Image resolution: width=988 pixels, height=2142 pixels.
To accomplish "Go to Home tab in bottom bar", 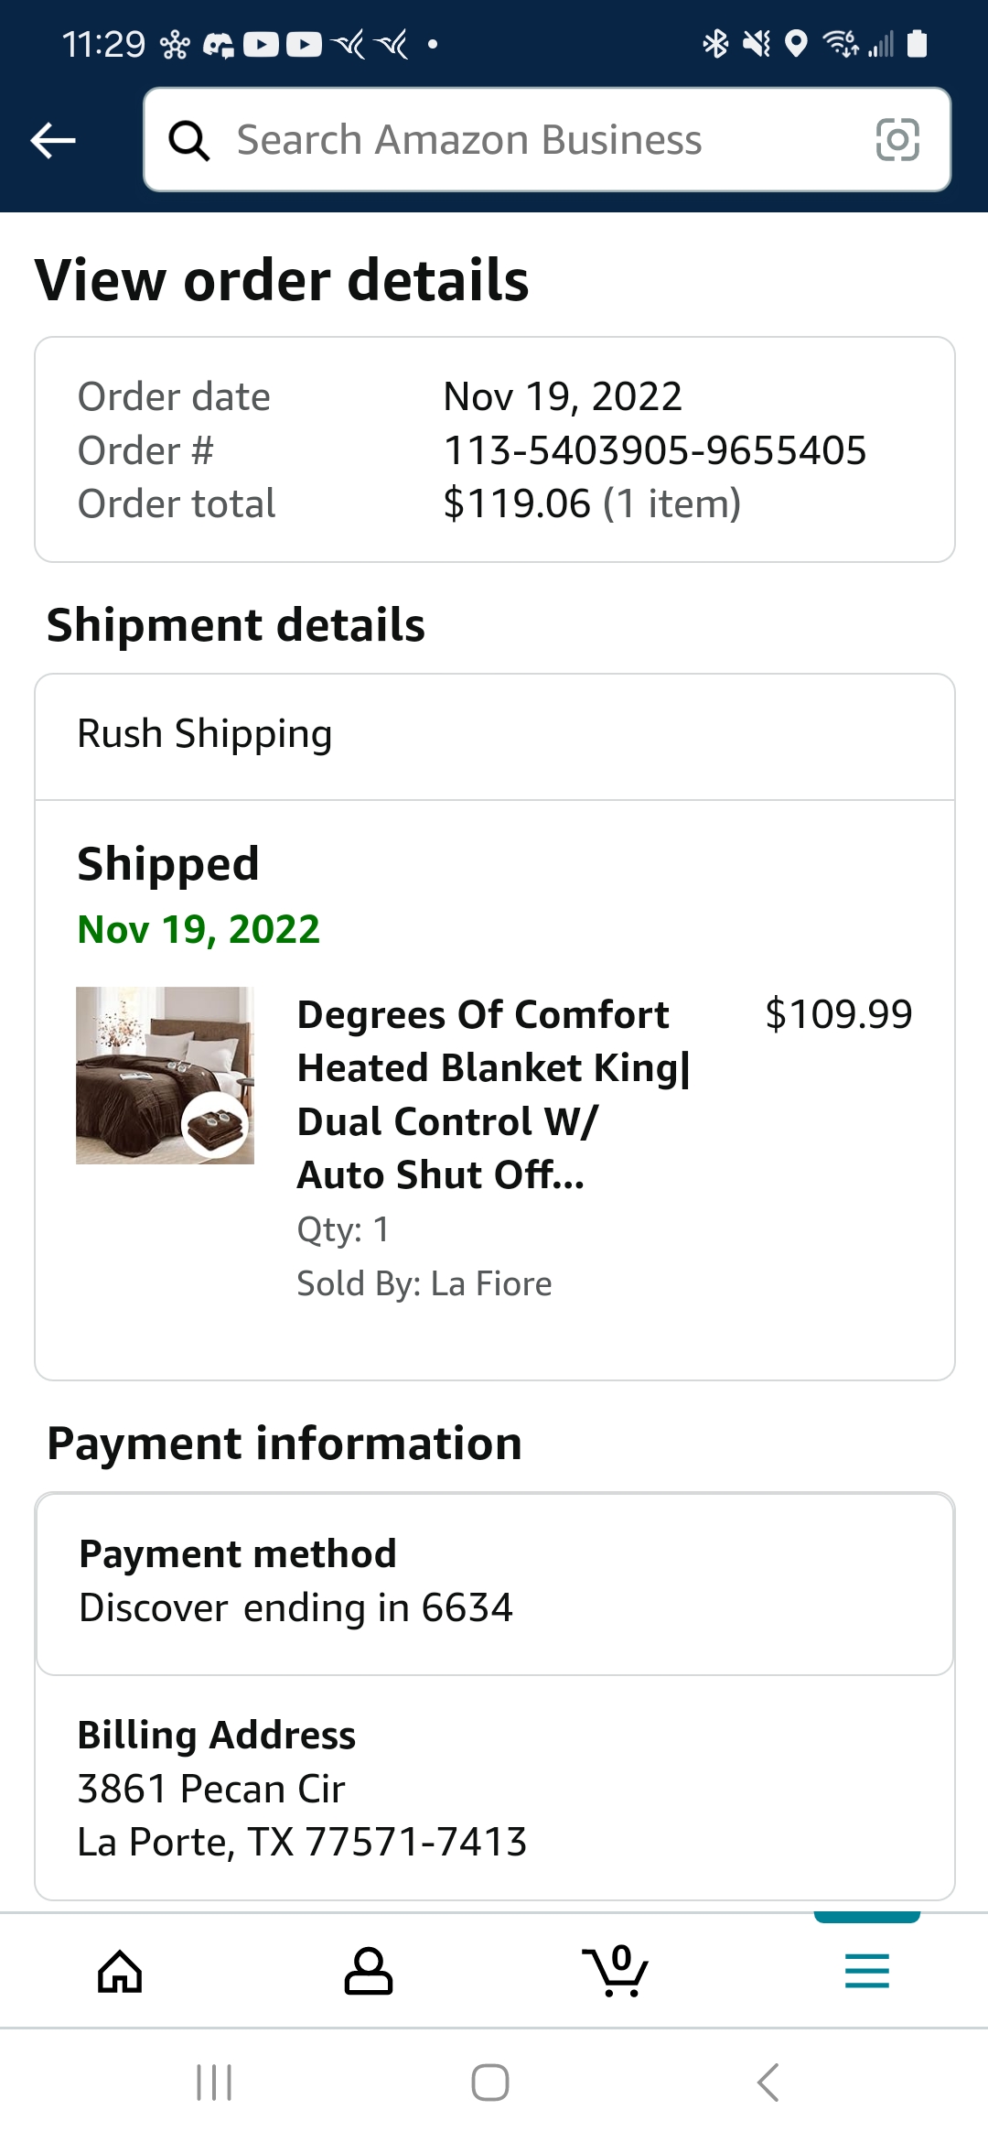I will (120, 1971).
